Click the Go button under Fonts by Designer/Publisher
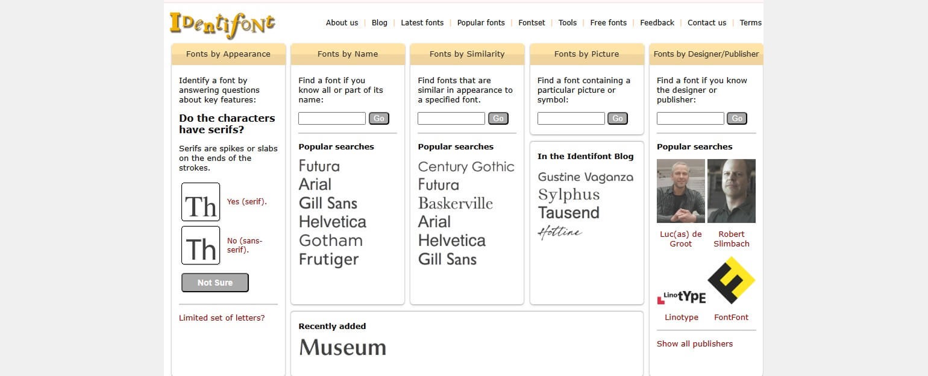 737,119
